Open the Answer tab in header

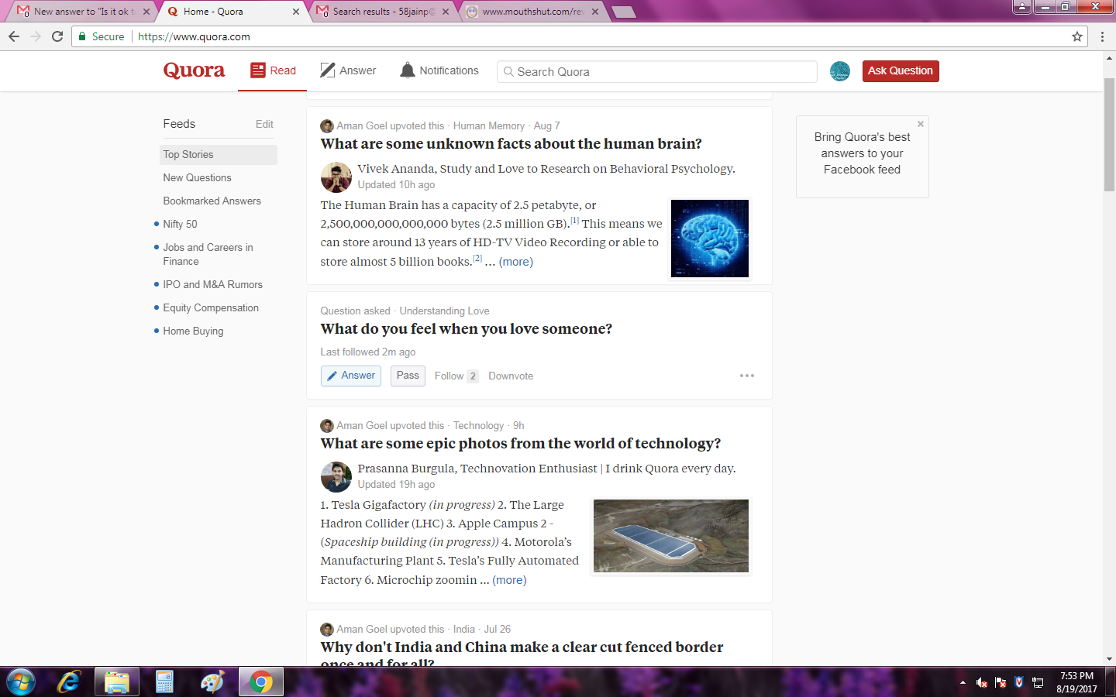coord(348,70)
